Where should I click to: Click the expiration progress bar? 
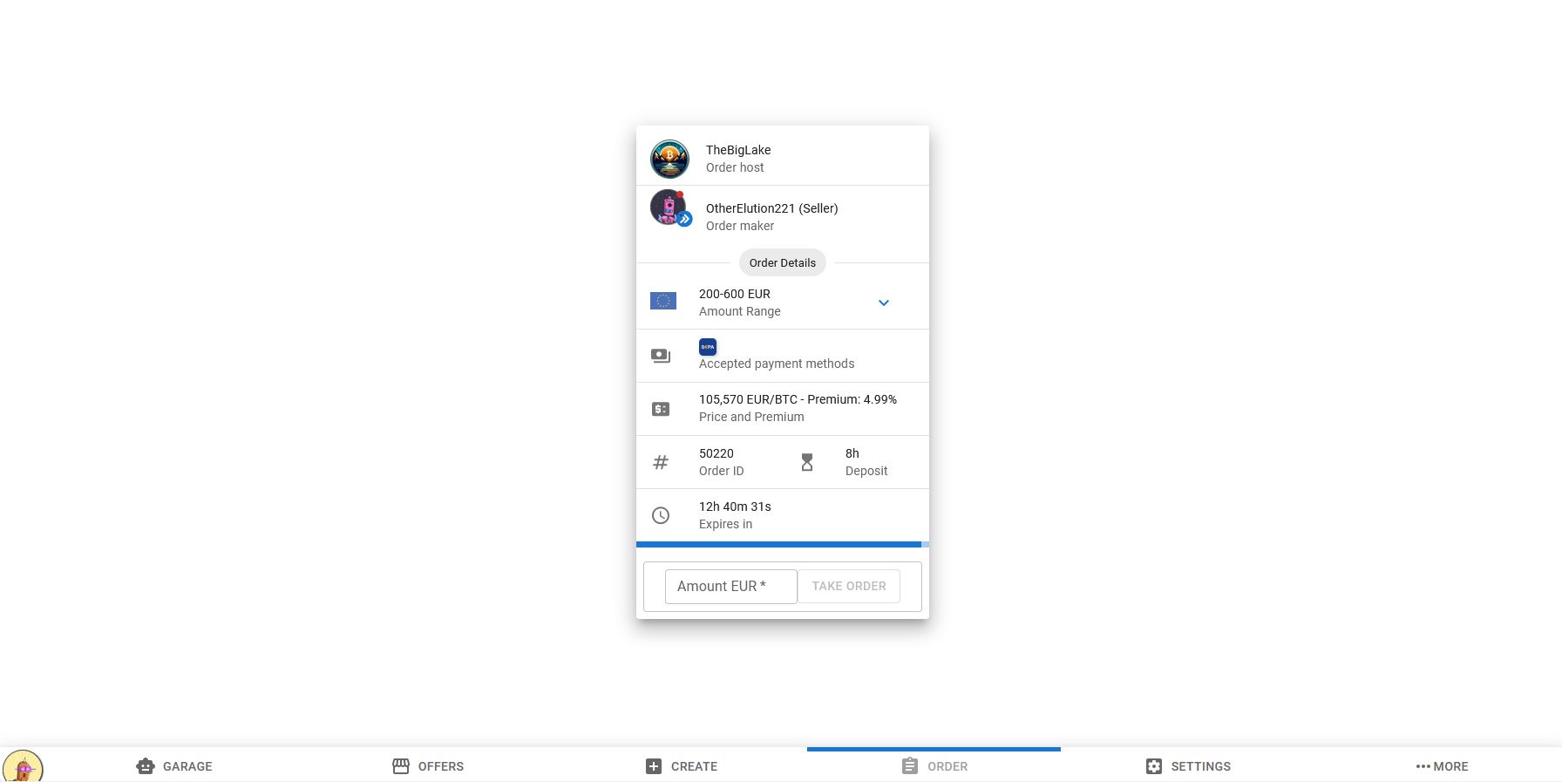point(782,544)
